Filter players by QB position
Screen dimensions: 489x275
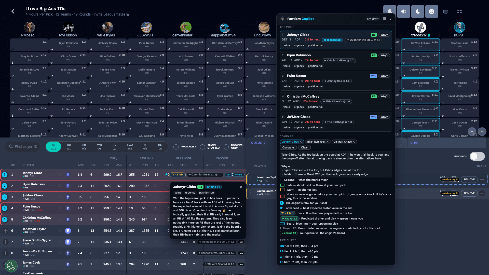coord(69,147)
